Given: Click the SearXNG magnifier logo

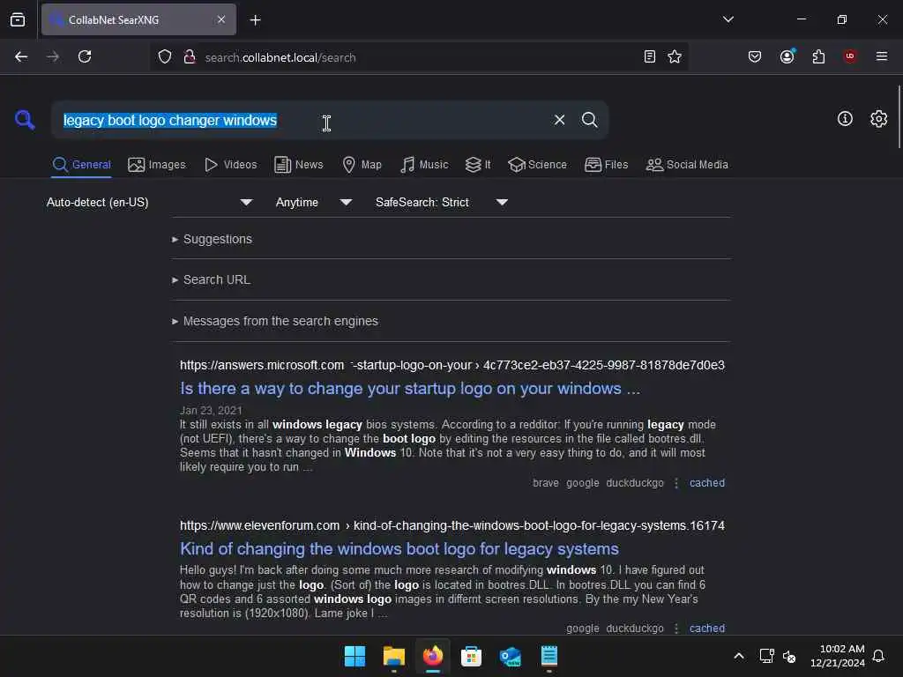Looking at the screenshot, I should pos(25,120).
